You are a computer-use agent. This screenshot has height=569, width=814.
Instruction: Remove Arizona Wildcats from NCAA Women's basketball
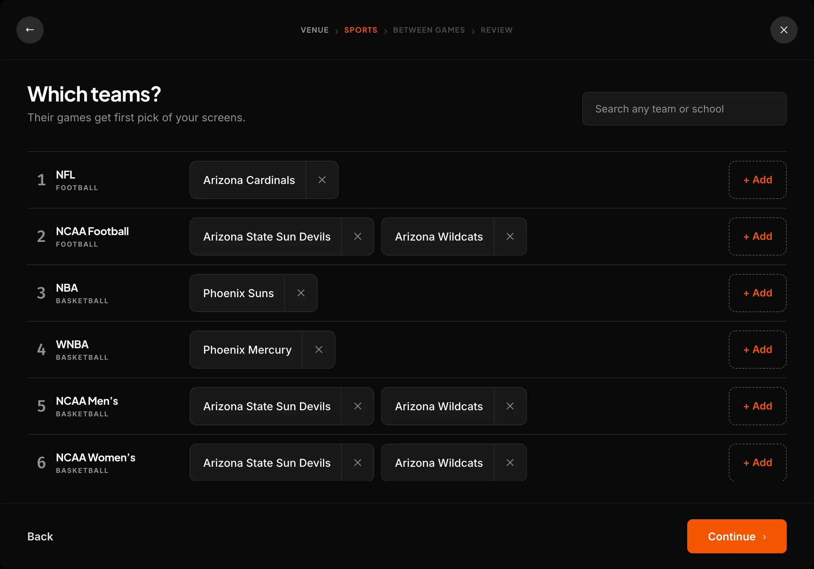coord(510,463)
